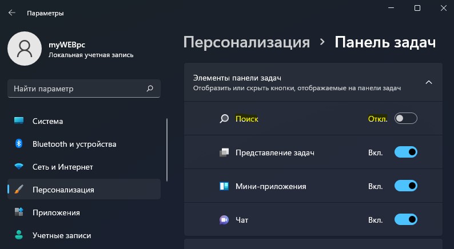Click the Учетные записи person icon
The image size is (454, 249).
[x=19, y=235]
